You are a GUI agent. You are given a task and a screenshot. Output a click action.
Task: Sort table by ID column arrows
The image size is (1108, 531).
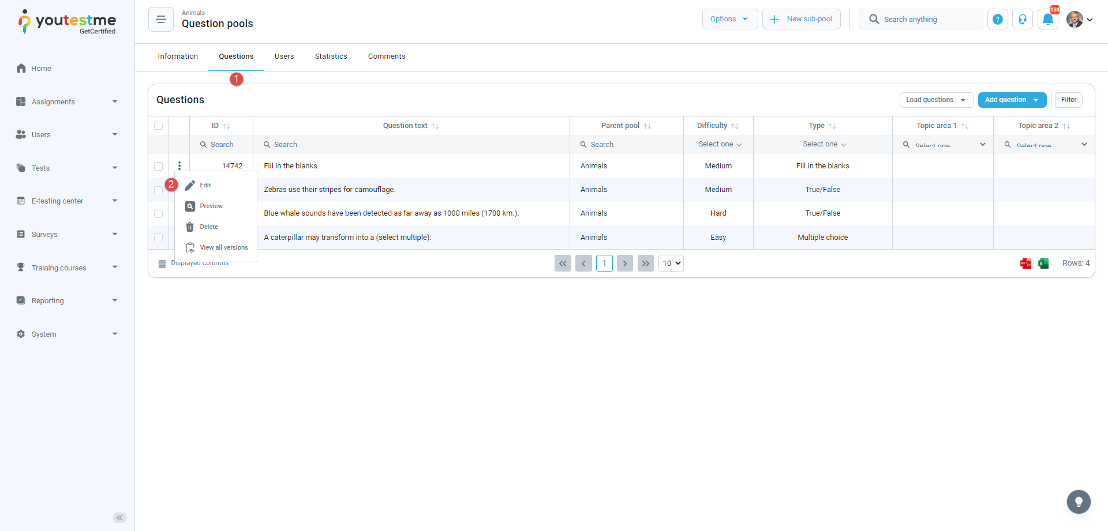226,126
